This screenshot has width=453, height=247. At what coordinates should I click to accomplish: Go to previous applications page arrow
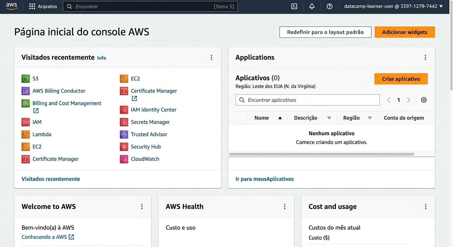click(x=389, y=100)
